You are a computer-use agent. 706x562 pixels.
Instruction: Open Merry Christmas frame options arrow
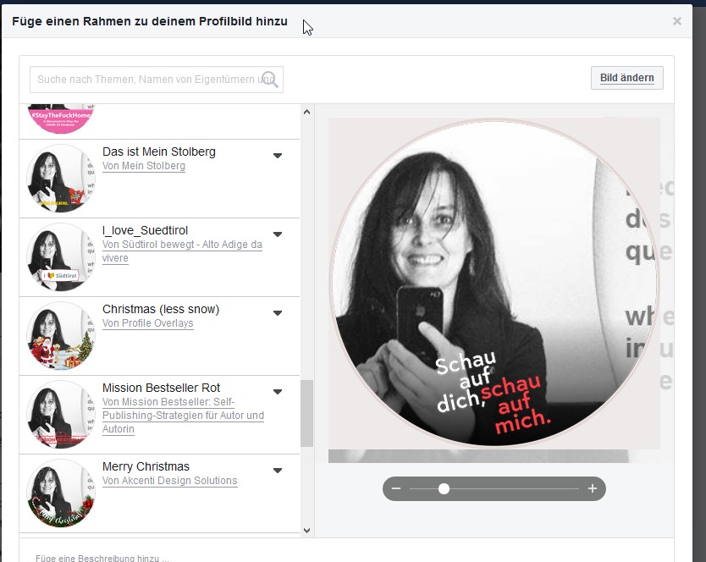pos(278,471)
